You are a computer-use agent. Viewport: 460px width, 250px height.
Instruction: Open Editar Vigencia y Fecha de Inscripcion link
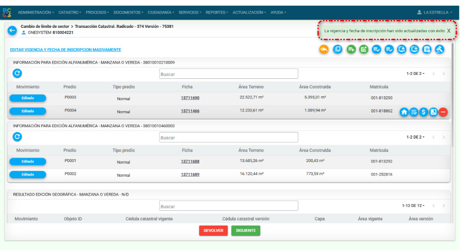pos(65,50)
